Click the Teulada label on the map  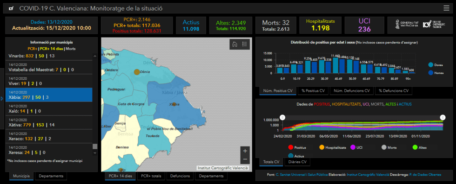pyautogui.click(x=153, y=135)
